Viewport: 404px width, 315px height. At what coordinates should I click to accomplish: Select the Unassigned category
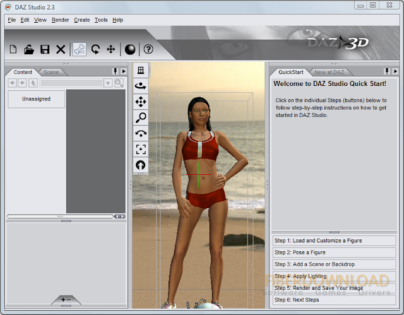[x=37, y=99]
